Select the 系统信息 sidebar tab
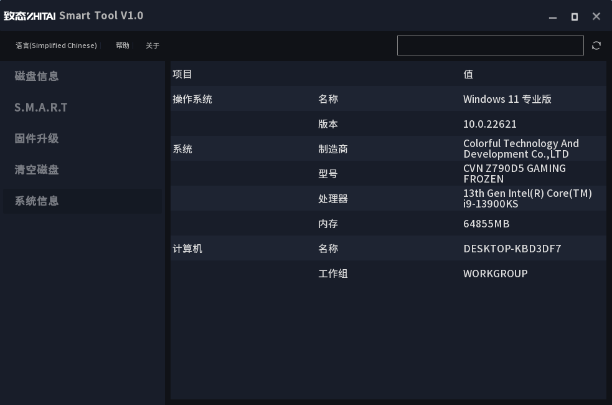 37,201
